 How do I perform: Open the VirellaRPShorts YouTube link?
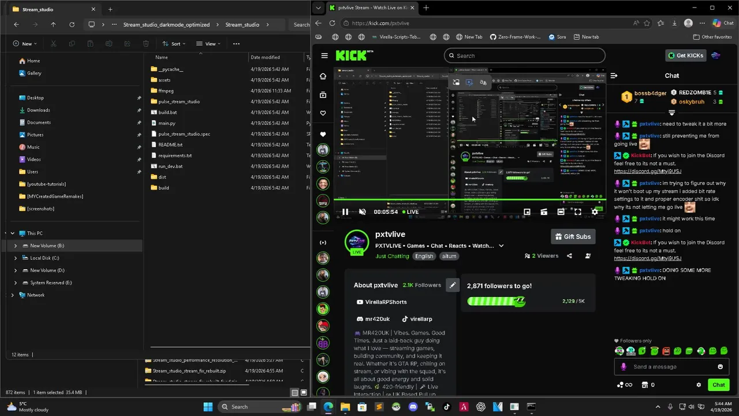(382, 302)
